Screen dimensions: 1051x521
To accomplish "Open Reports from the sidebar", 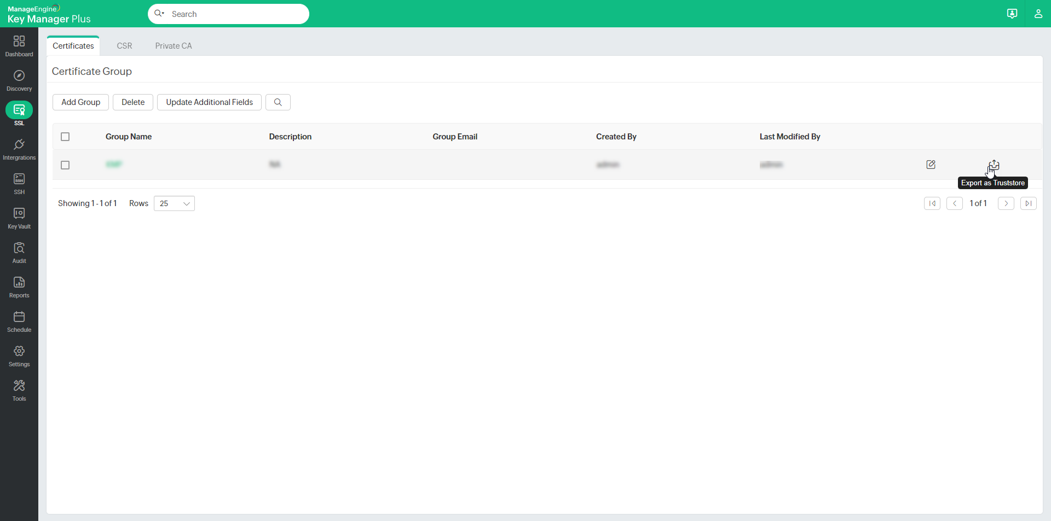I will [19, 286].
